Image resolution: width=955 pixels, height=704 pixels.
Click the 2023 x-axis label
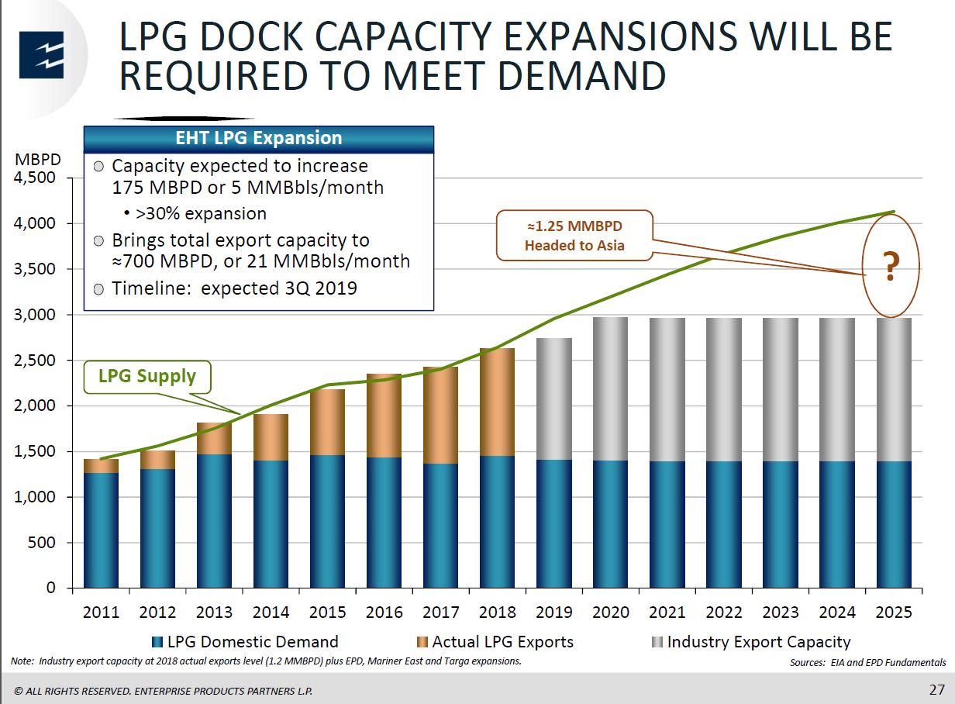pos(780,612)
